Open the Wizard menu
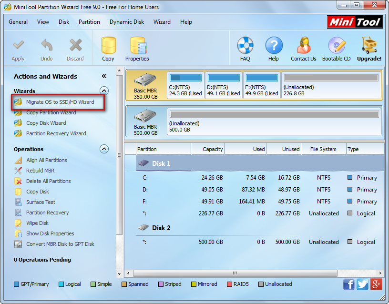 coord(162,22)
